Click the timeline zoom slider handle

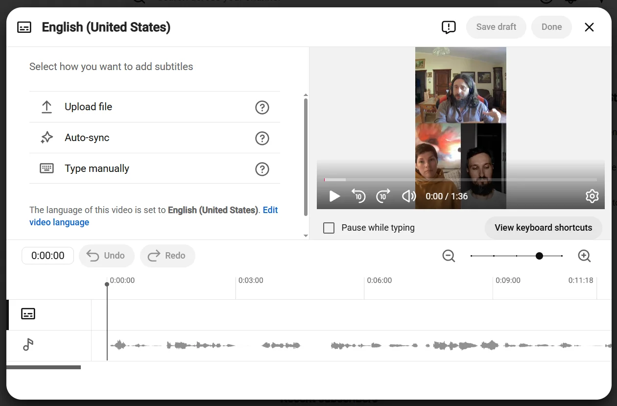click(539, 256)
